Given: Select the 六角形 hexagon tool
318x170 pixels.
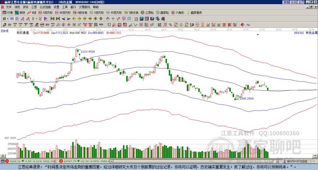Looking at the screenshot, I should [x=178, y=13].
